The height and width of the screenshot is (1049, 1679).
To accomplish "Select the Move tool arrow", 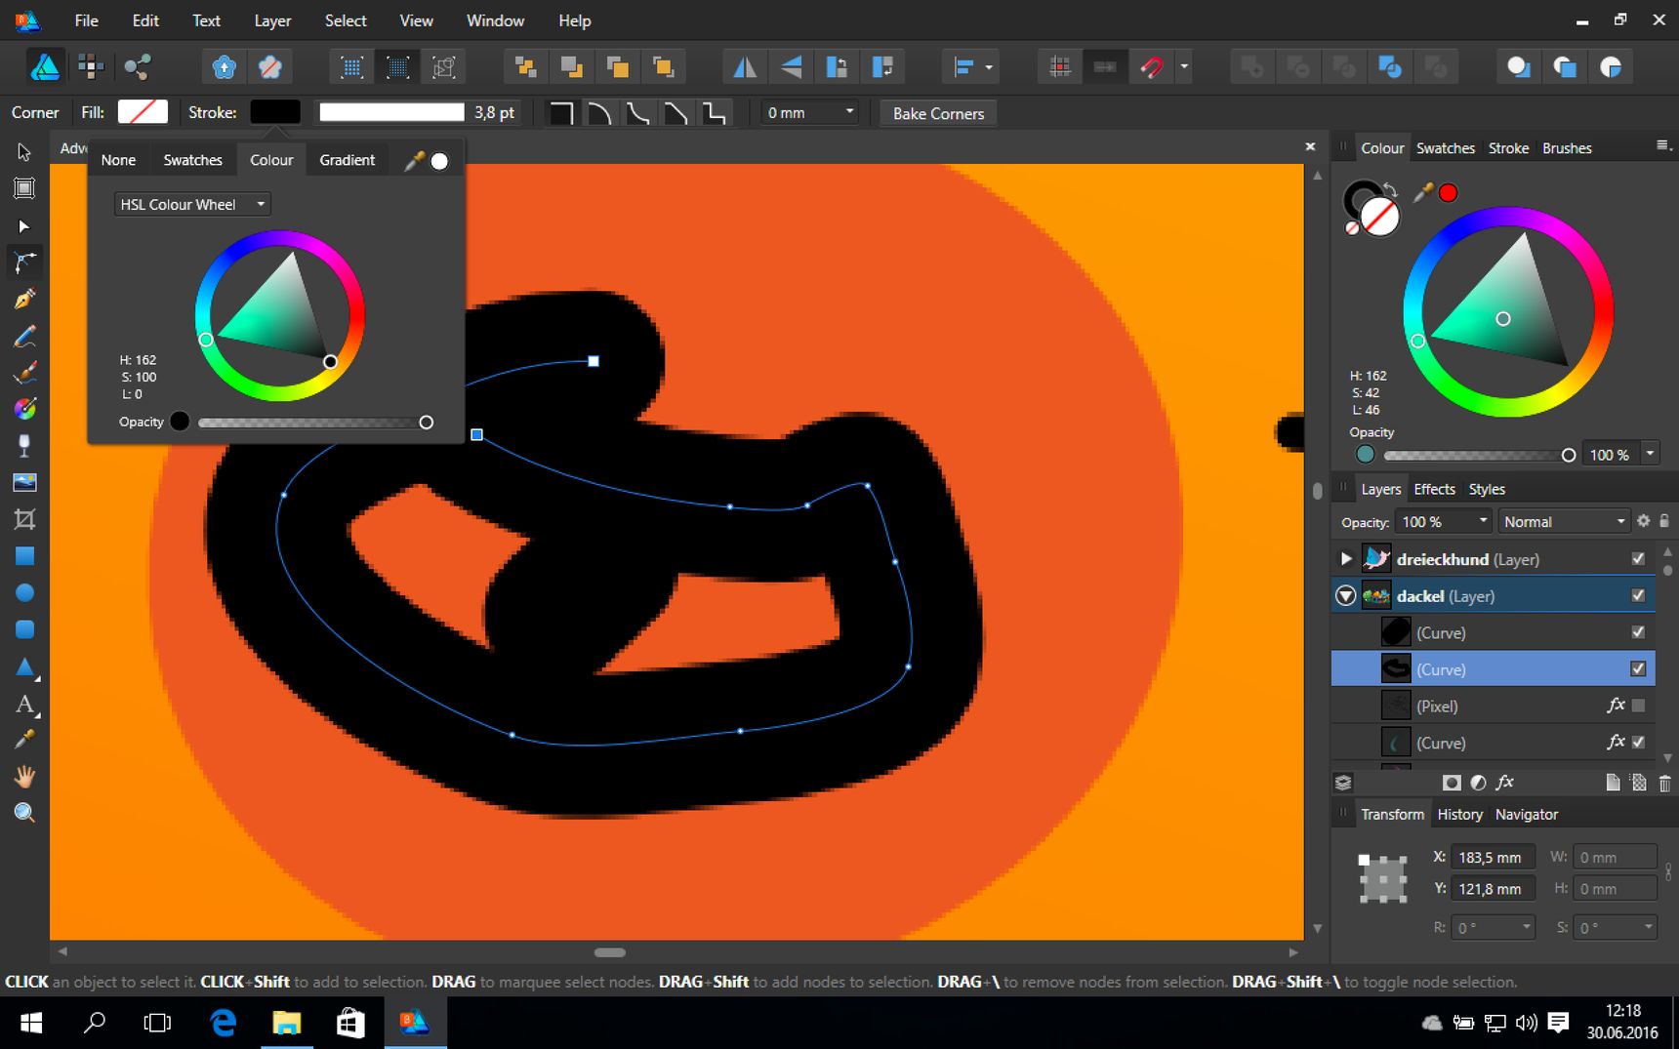I will pyautogui.click(x=24, y=152).
